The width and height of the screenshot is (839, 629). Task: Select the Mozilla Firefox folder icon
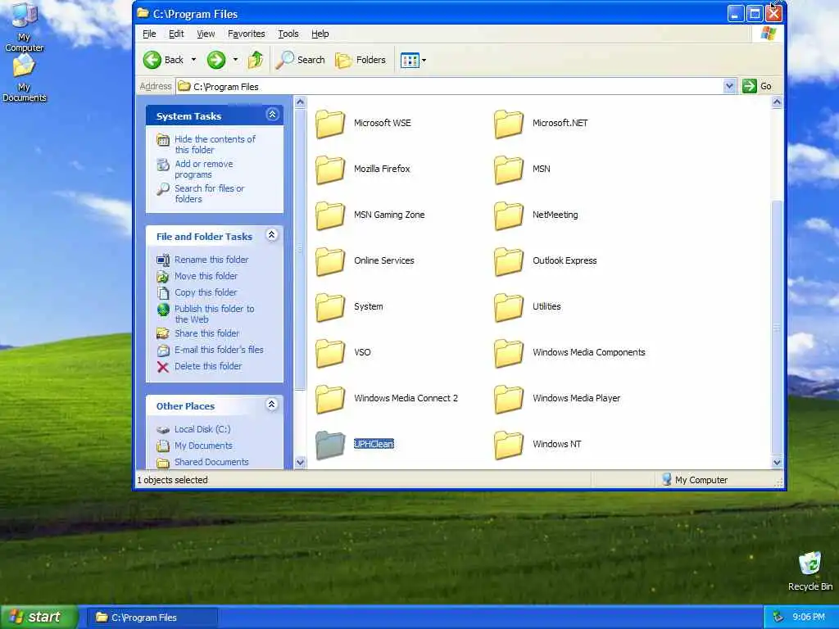pos(329,170)
